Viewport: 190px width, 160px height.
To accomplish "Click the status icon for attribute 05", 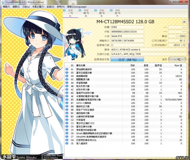I will [67, 73].
